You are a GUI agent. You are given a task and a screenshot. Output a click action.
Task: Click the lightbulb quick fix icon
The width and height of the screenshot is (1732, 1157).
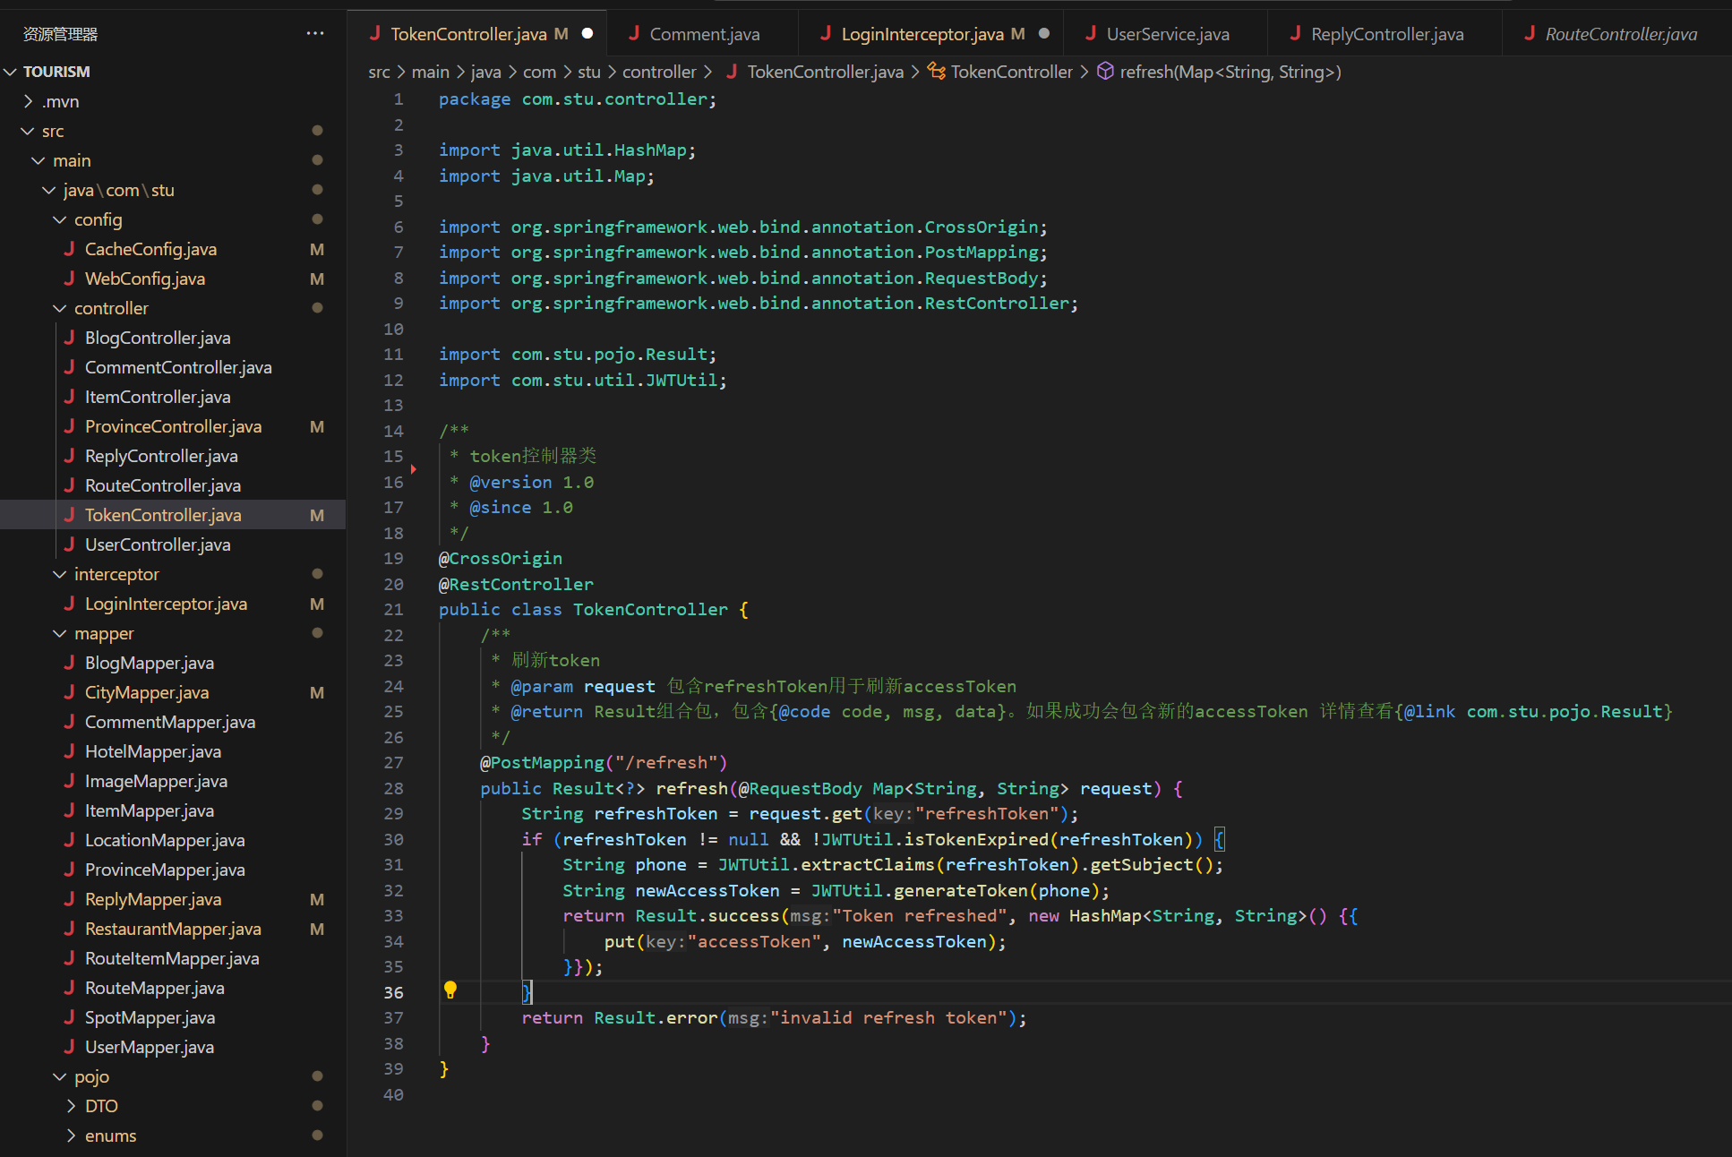click(x=450, y=990)
